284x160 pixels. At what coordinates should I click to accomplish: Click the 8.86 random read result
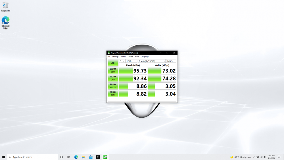133,86
